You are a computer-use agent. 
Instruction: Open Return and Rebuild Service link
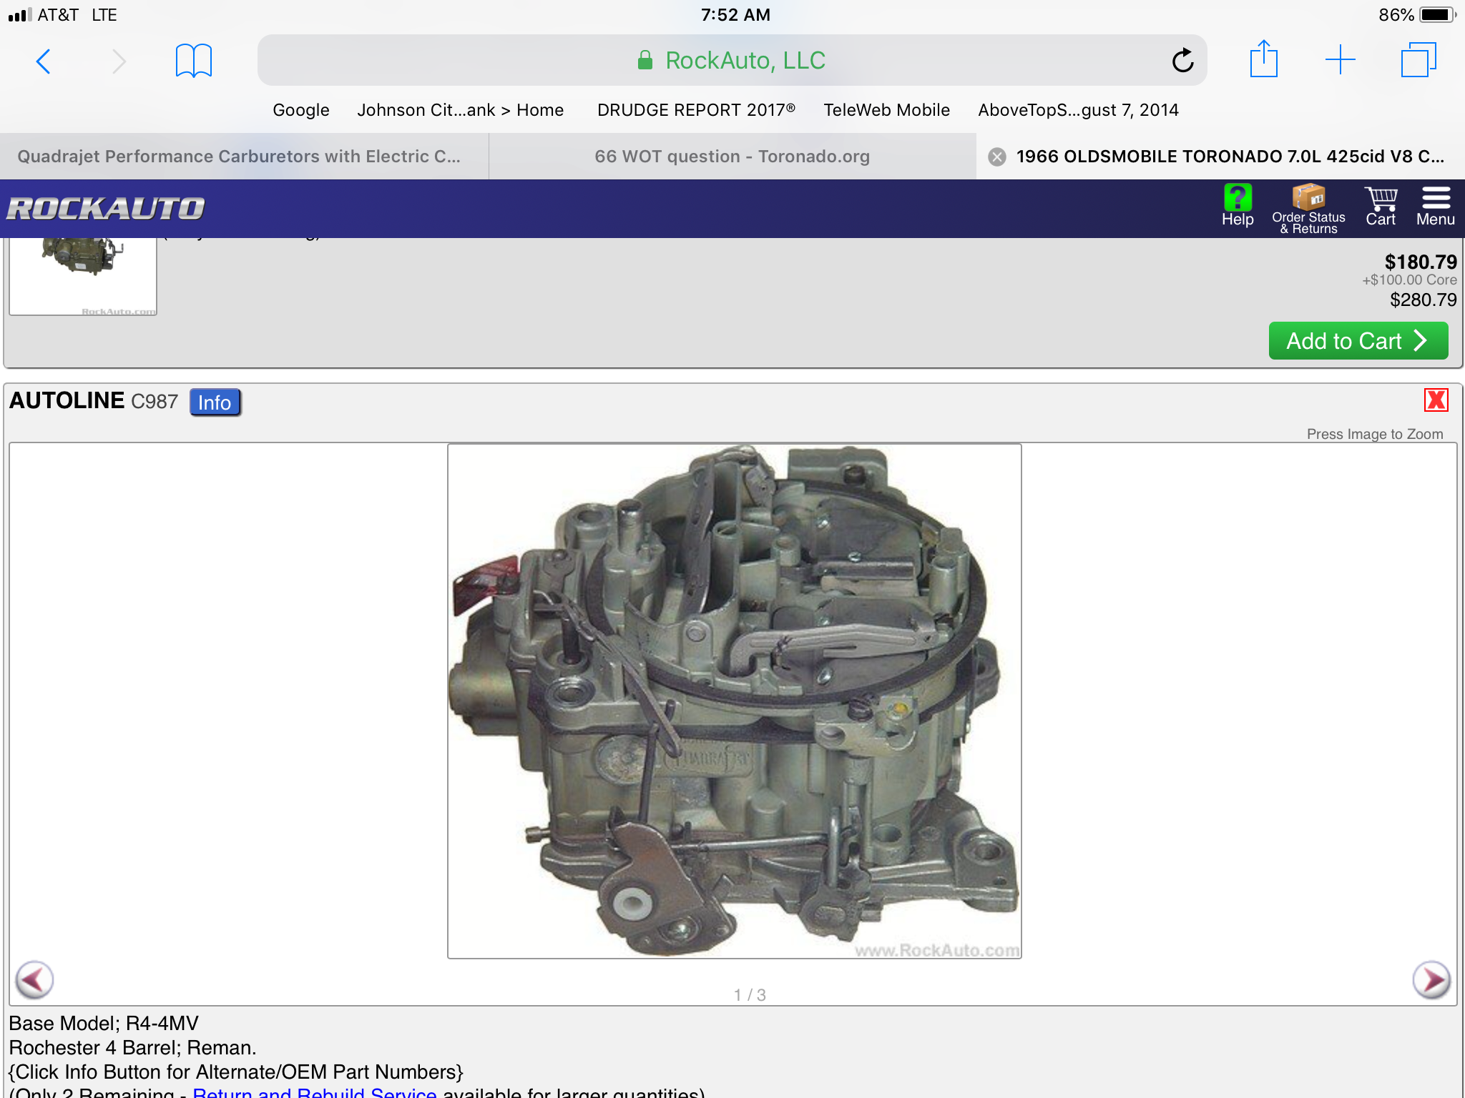pos(315,1092)
